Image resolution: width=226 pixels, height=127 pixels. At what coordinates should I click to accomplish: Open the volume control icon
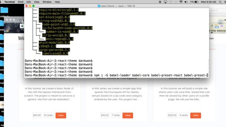tap(186, 2)
